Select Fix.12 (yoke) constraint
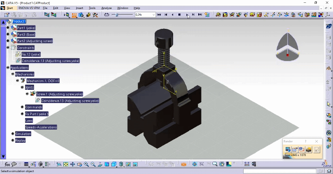 (31, 54)
